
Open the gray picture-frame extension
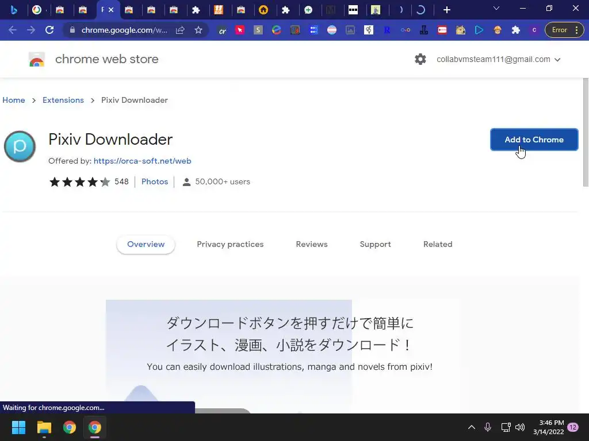pos(350,30)
